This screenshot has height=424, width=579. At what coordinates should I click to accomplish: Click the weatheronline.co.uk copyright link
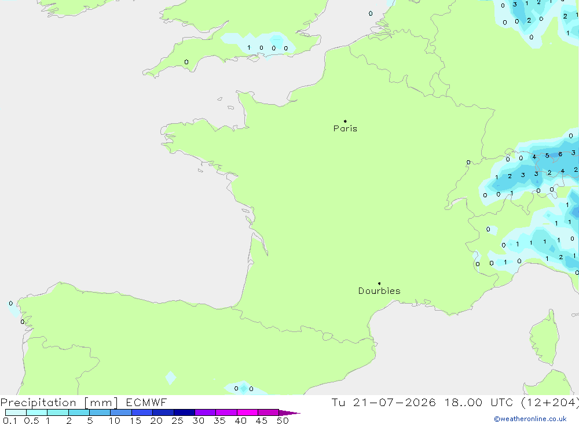(x=530, y=419)
